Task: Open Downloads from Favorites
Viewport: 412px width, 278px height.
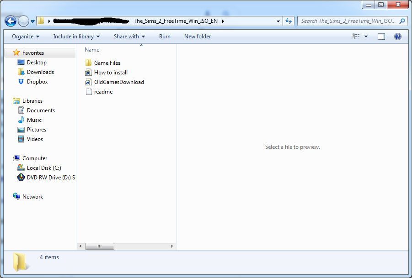Action: 36,72
